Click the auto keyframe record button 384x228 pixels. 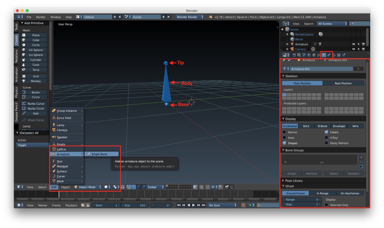click(243, 205)
